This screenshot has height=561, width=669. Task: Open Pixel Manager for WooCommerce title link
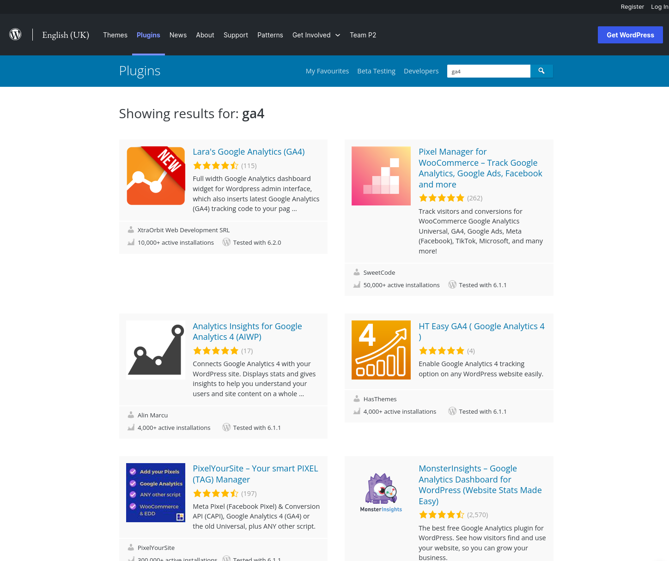pyautogui.click(x=480, y=168)
